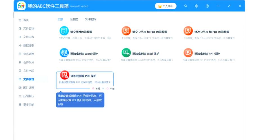Click the hash icon beside 合并拆分
This screenshot has height=140, width=261.
coord(20,62)
